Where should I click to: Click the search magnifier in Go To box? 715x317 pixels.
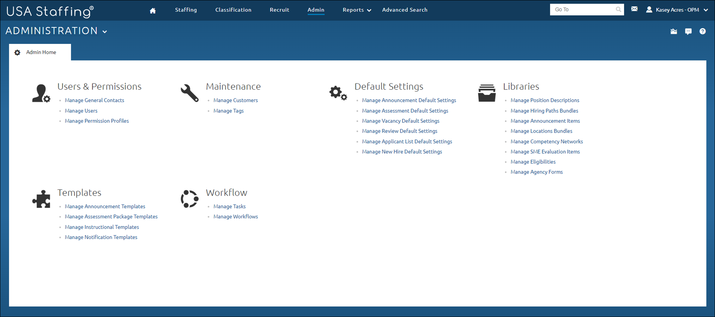[618, 10]
